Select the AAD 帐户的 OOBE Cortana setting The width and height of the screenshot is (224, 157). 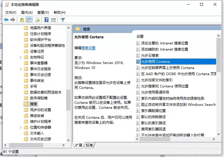coord(178,74)
